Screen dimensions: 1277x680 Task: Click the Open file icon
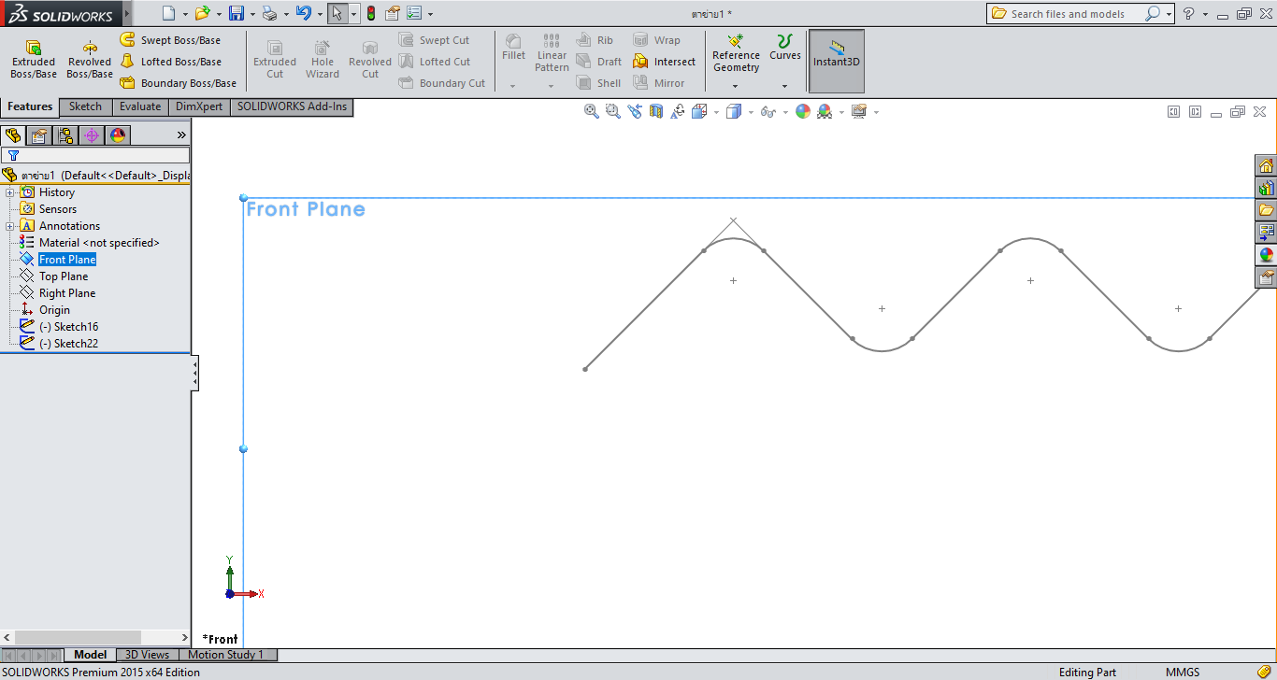click(x=202, y=13)
